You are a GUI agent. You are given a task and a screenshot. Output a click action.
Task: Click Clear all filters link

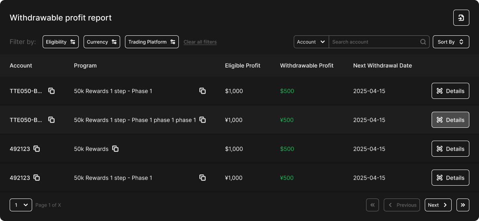(200, 42)
